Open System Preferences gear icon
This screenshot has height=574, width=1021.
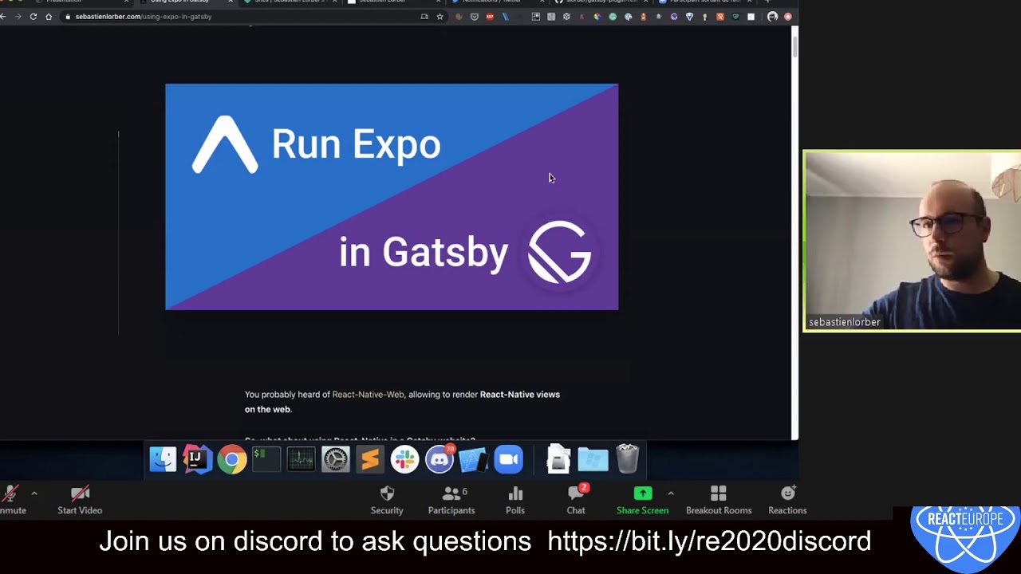click(335, 459)
